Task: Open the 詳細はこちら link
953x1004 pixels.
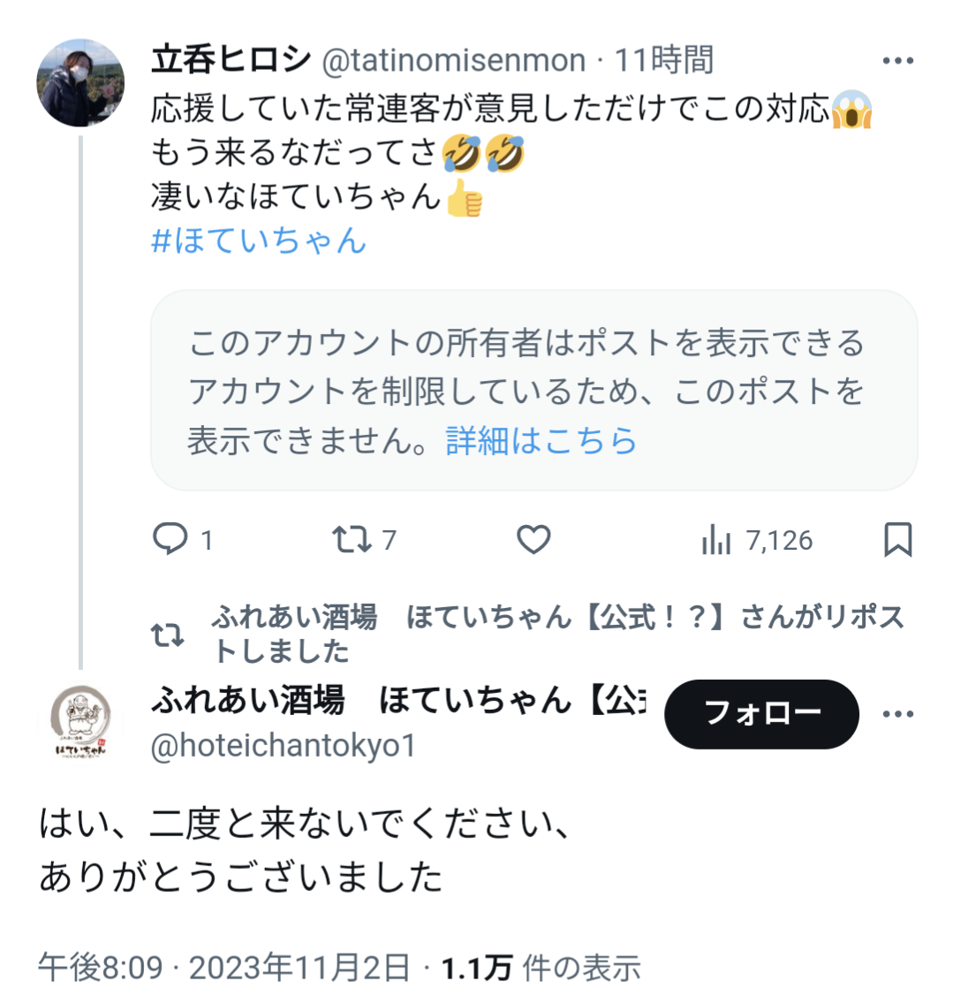Action: (x=541, y=440)
